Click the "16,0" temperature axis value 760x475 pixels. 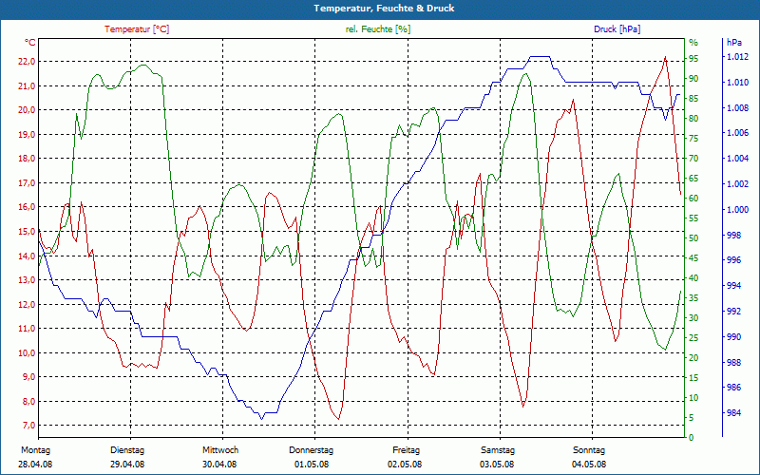pyautogui.click(x=28, y=207)
